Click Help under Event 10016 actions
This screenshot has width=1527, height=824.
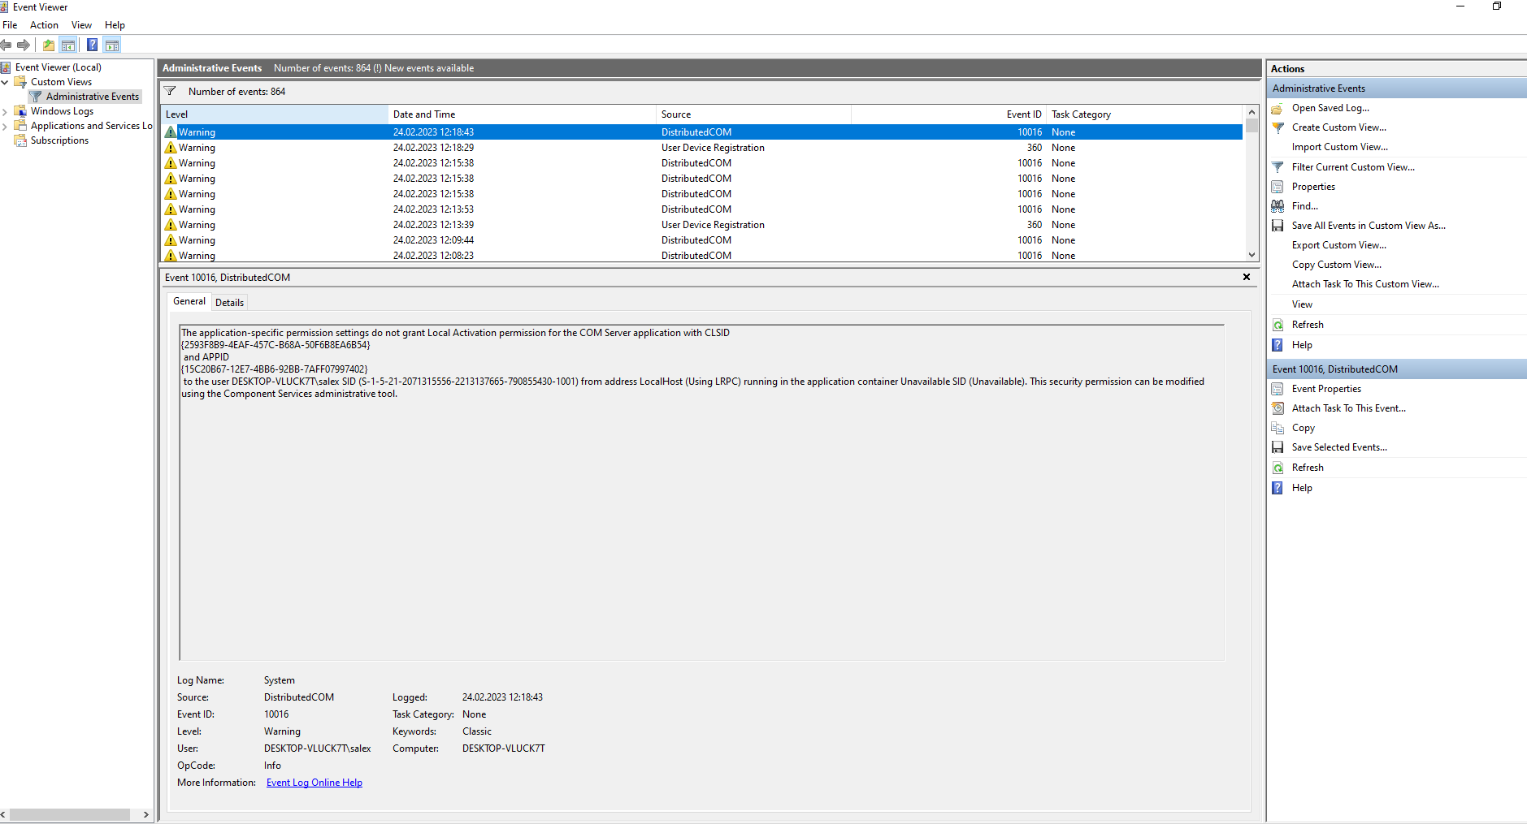point(1302,488)
